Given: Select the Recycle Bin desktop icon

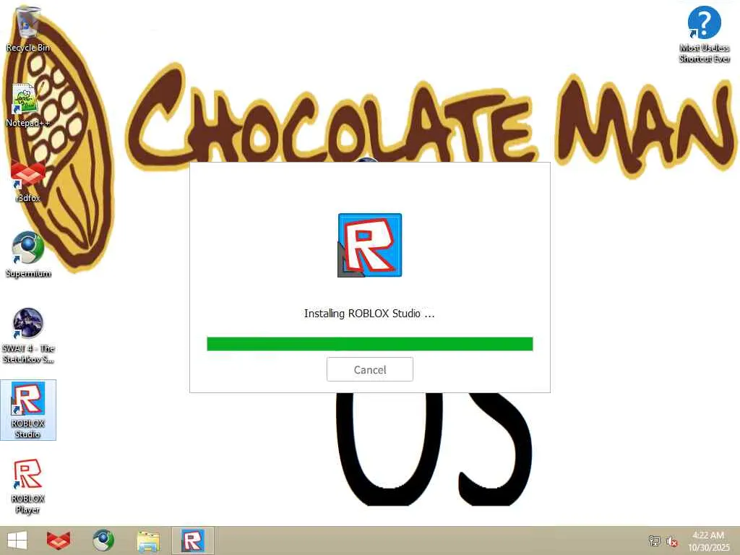Looking at the screenshot, I should click(28, 29).
